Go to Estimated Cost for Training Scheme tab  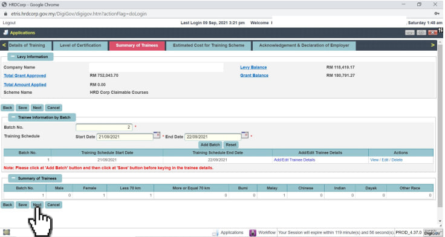coord(209,45)
